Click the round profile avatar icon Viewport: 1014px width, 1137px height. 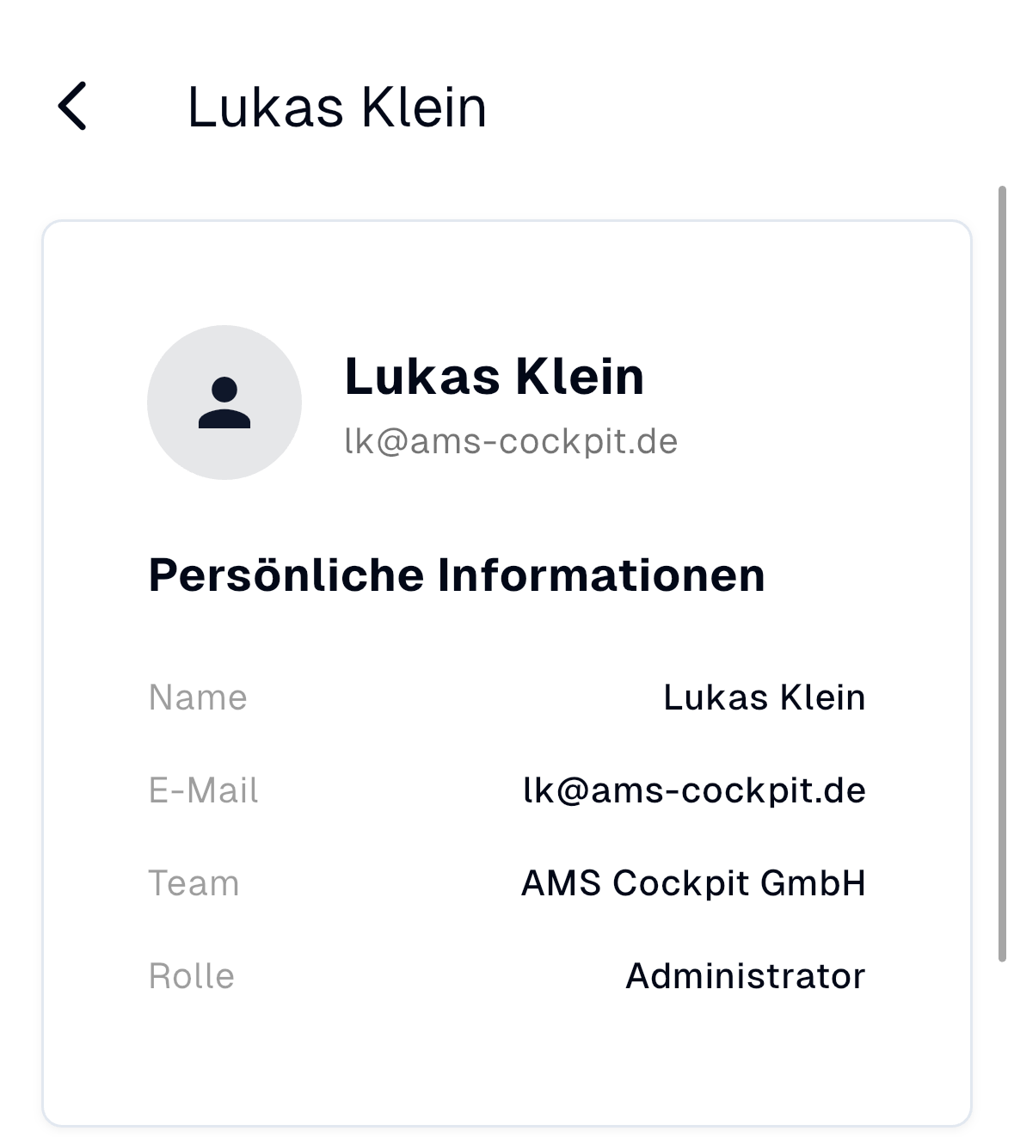pyautogui.click(x=224, y=402)
